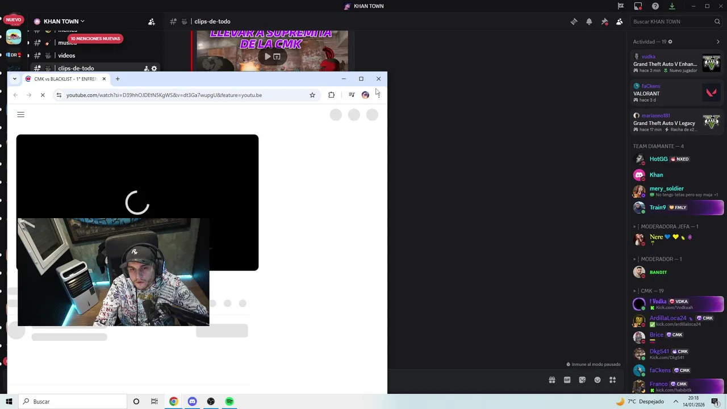Click the NUEVO badge in server list
This screenshot has height=409, width=727.
click(x=14, y=20)
